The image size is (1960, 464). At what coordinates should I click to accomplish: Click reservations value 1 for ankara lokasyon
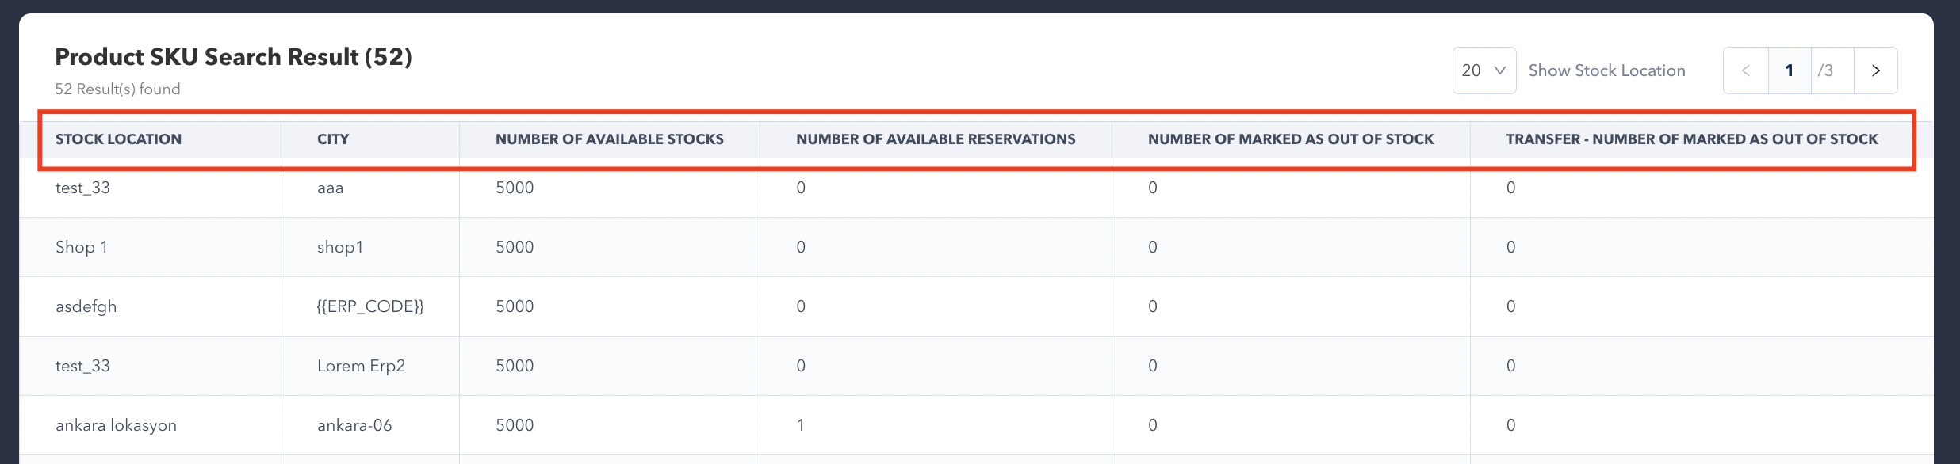[x=801, y=425]
